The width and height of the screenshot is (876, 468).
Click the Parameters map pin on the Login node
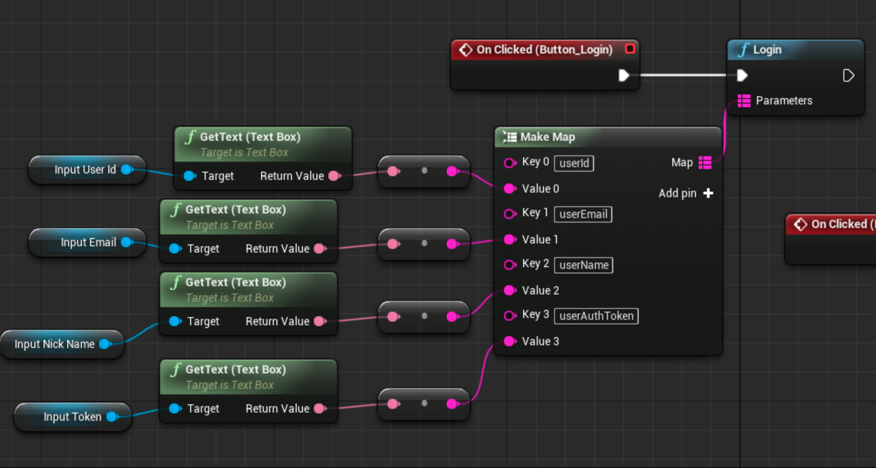744,100
